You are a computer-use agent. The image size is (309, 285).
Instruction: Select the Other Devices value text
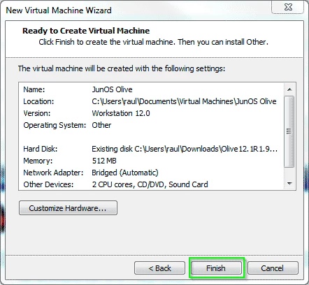pos(150,184)
